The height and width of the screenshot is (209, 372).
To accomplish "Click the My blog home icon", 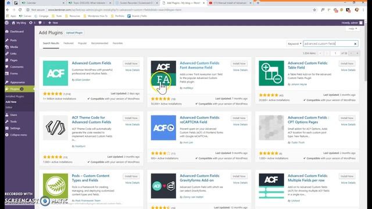I will pos(13,23).
